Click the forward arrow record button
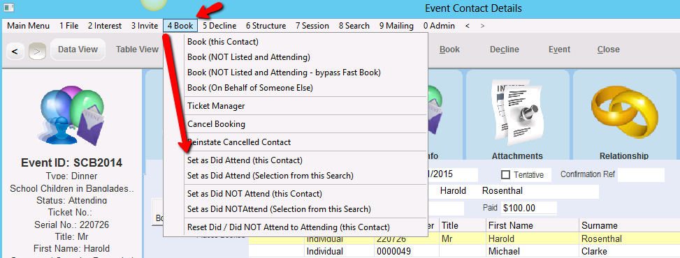680x258 pixels. pos(37,52)
